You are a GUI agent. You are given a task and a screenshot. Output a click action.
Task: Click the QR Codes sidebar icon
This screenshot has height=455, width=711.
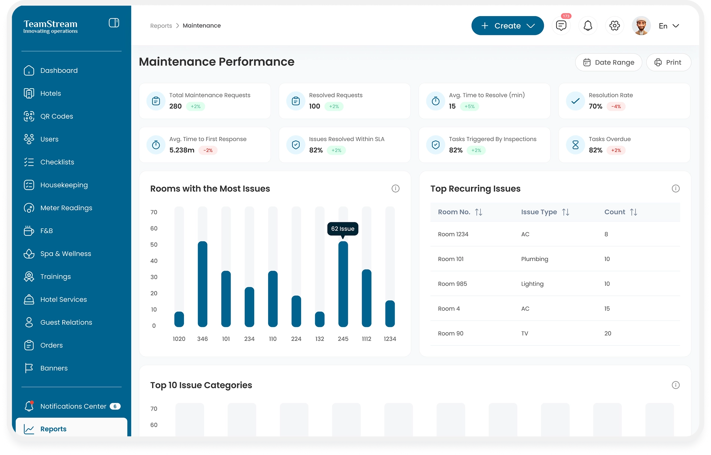pos(29,116)
